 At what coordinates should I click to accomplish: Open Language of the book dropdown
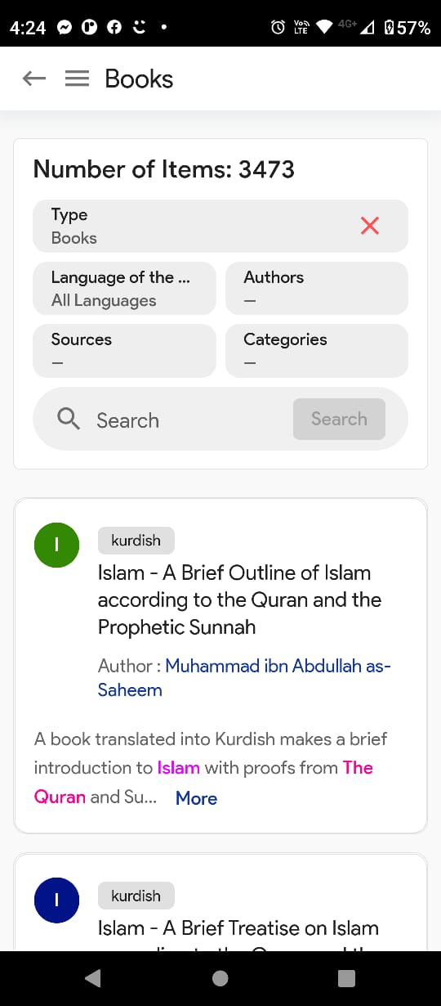(x=125, y=288)
